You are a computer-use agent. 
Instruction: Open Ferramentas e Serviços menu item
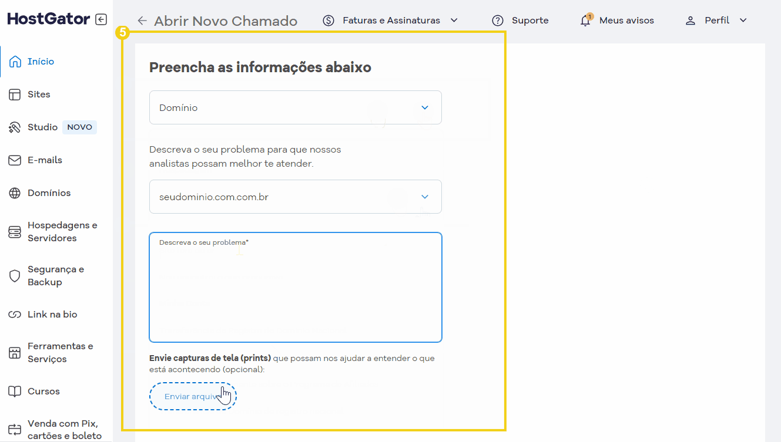point(60,353)
